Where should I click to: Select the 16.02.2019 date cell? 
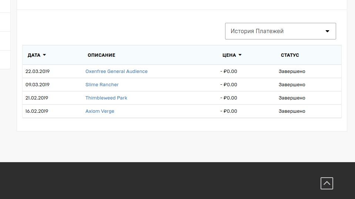click(x=37, y=111)
